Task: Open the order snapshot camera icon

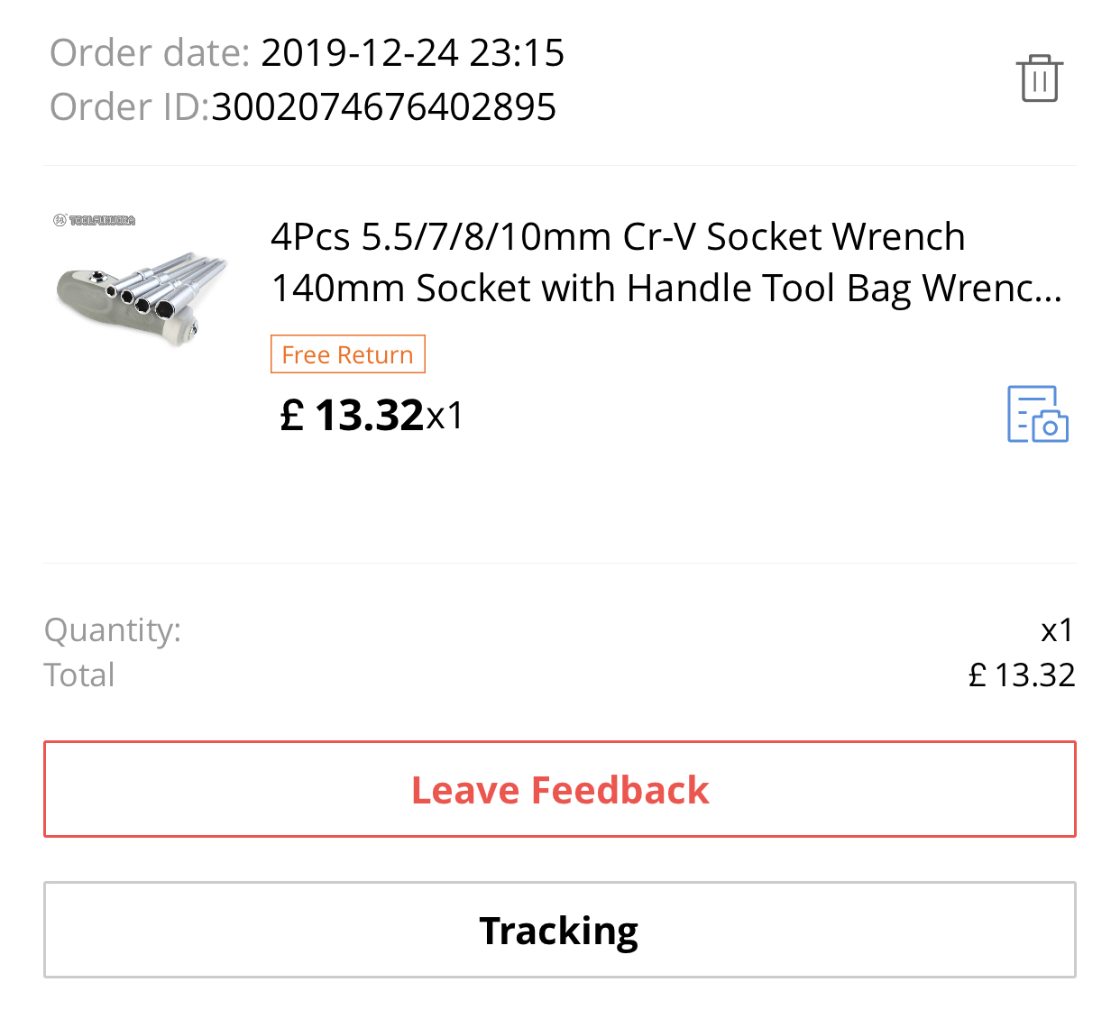Action: pyautogui.click(x=1037, y=415)
